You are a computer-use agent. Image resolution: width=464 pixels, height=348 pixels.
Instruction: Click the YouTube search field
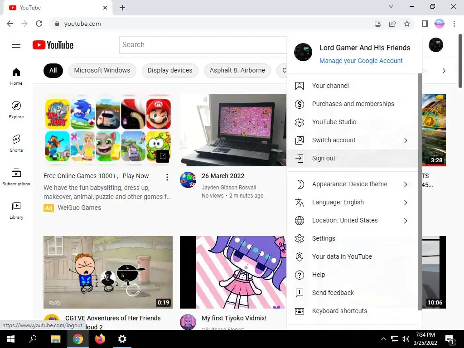coord(203,45)
